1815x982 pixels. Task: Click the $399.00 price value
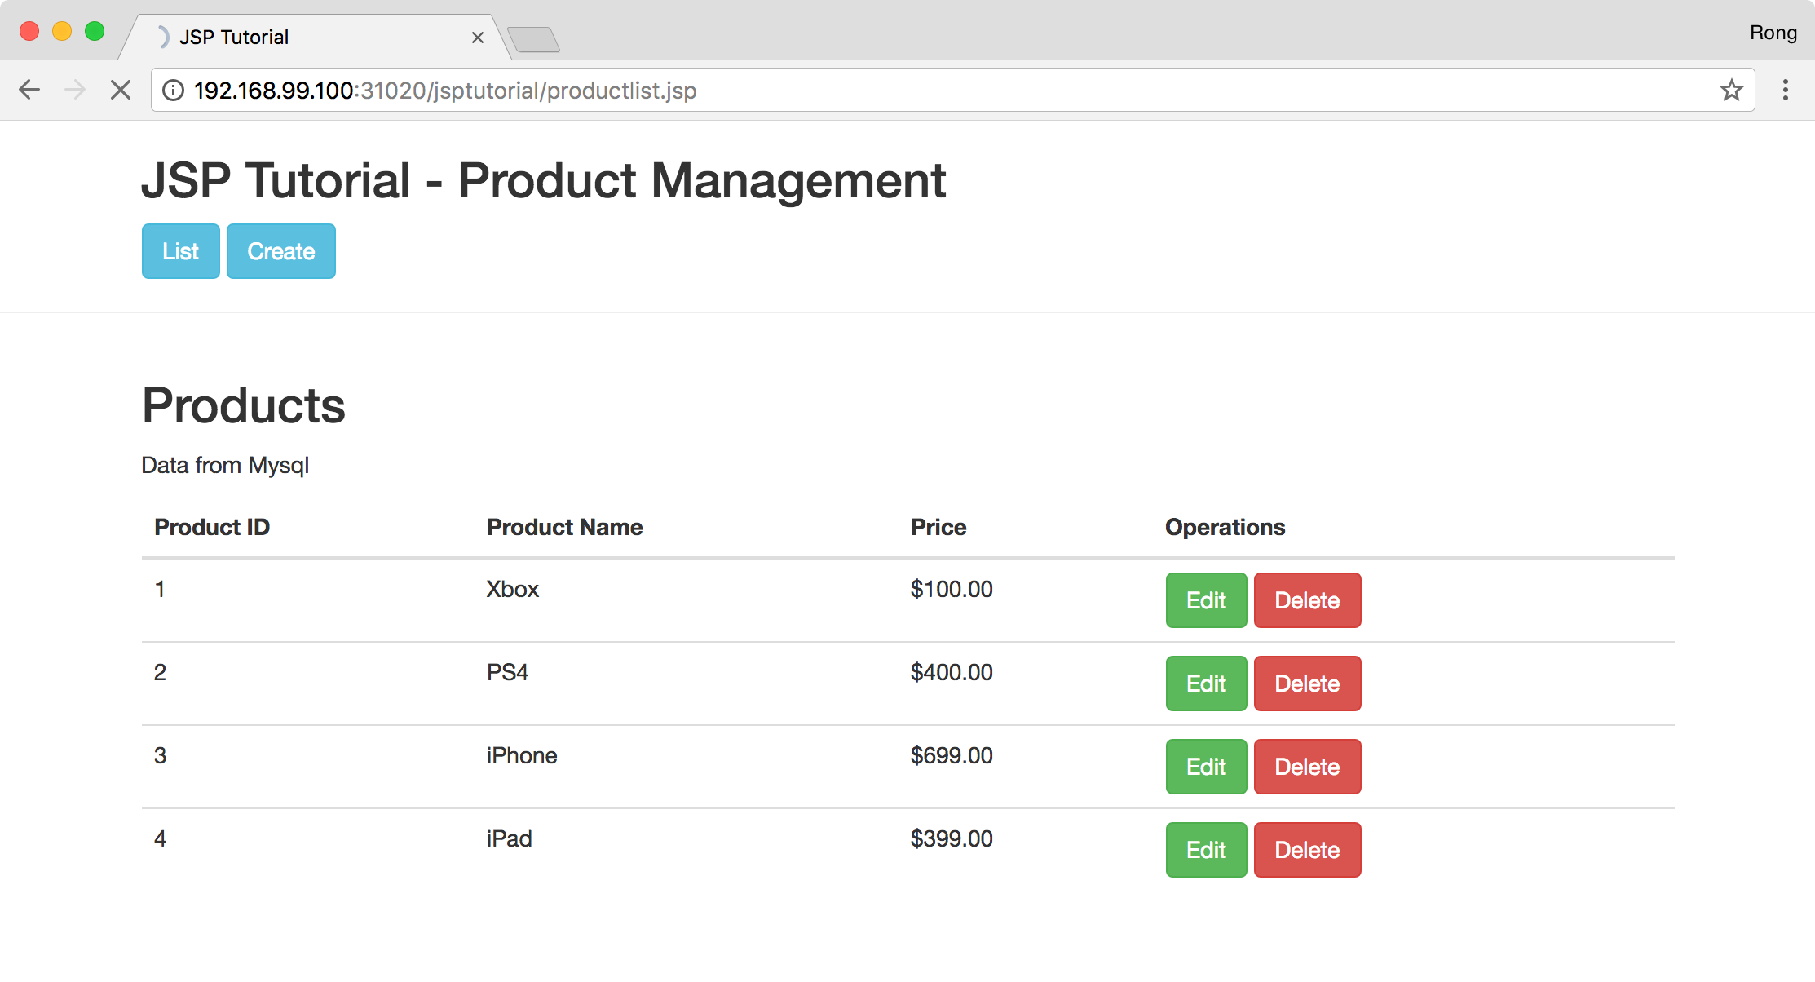(952, 838)
